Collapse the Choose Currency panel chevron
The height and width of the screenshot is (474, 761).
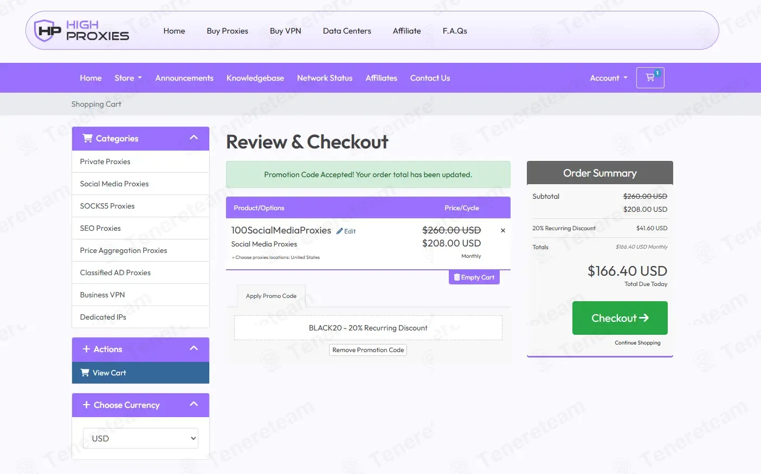(x=194, y=405)
